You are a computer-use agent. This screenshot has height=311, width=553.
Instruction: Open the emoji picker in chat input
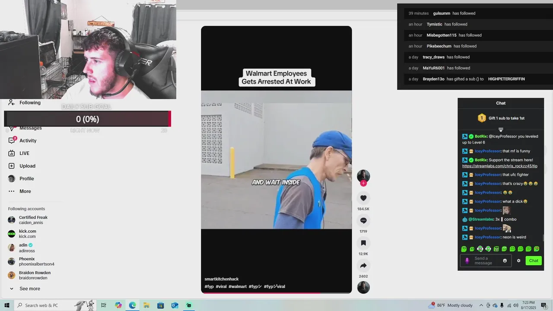(x=505, y=260)
